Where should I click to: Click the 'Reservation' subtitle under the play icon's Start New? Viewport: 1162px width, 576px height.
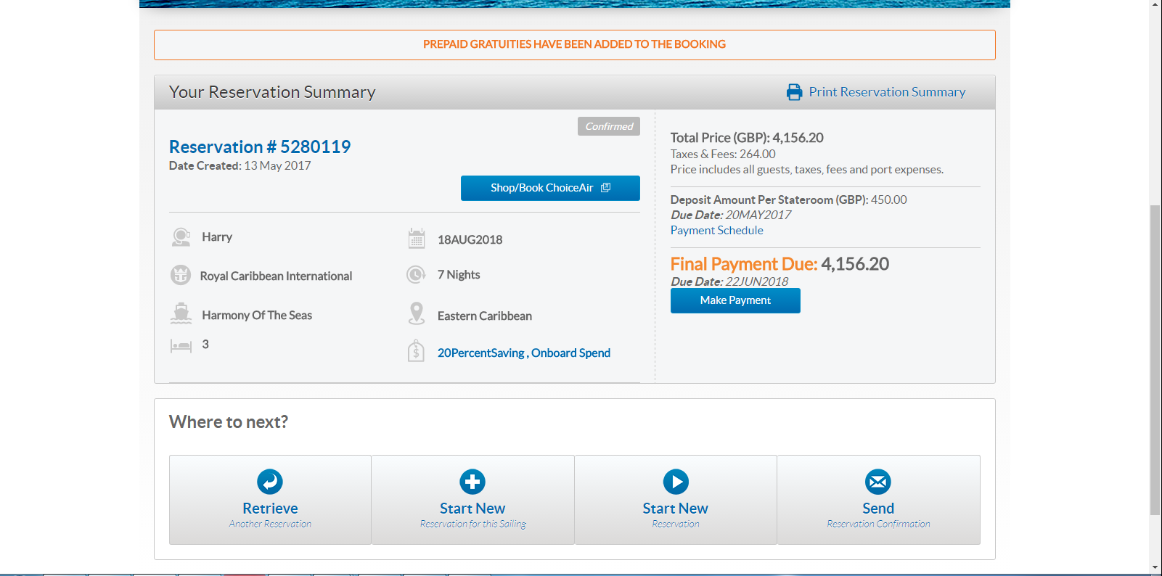(676, 524)
